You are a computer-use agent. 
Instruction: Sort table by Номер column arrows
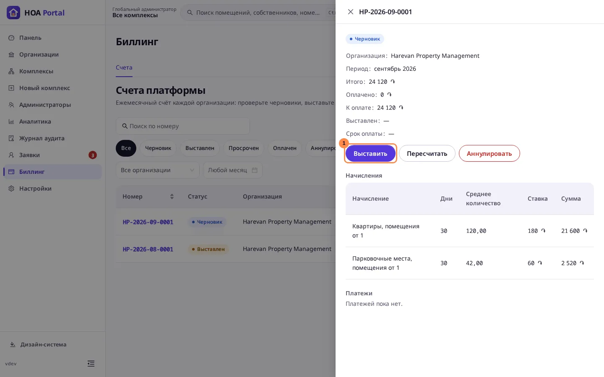point(172,196)
